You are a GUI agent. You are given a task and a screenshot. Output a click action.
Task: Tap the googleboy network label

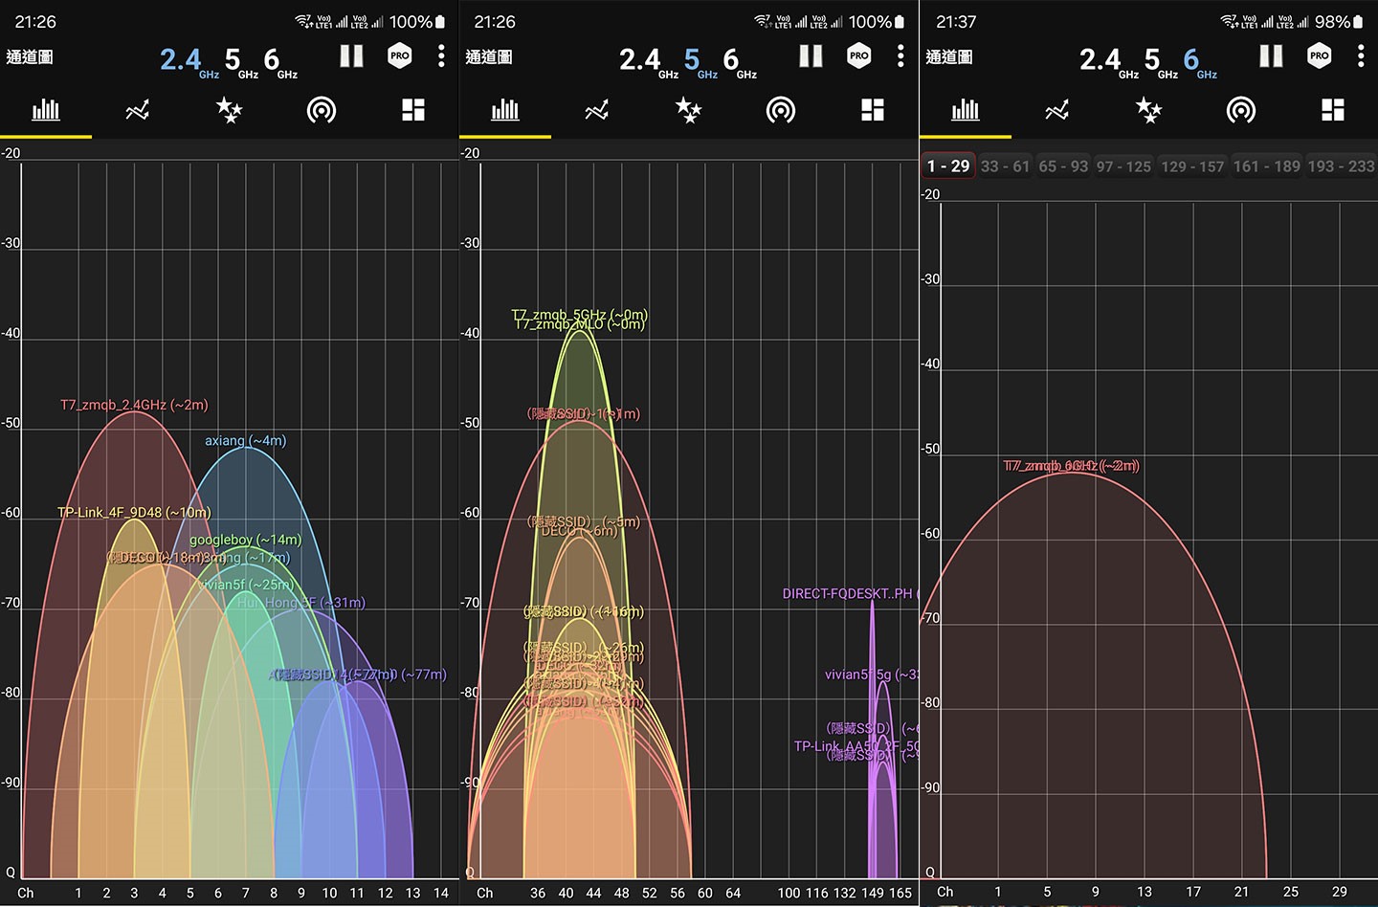click(x=245, y=540)
